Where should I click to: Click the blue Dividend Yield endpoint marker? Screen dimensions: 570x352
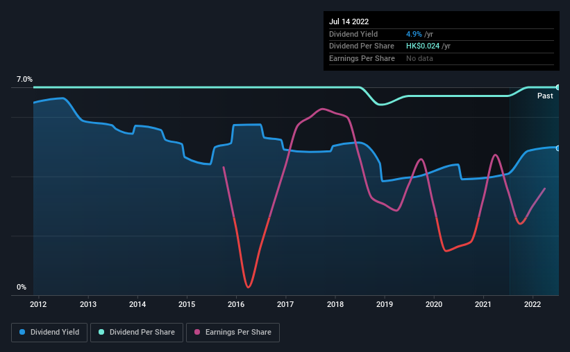click(x=558, y=148)
